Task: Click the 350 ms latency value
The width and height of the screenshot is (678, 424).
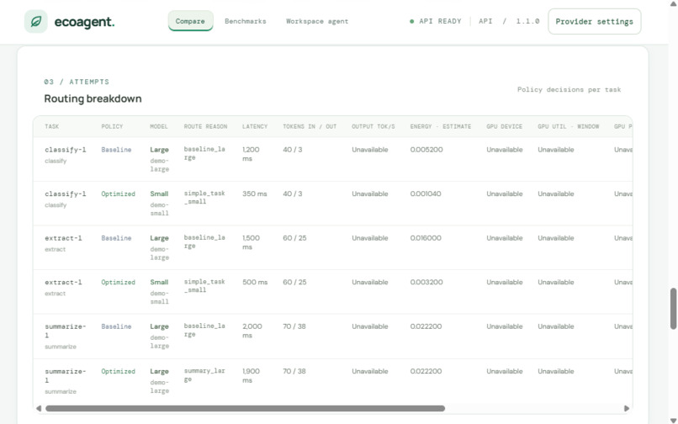Action: pos(255,193)
